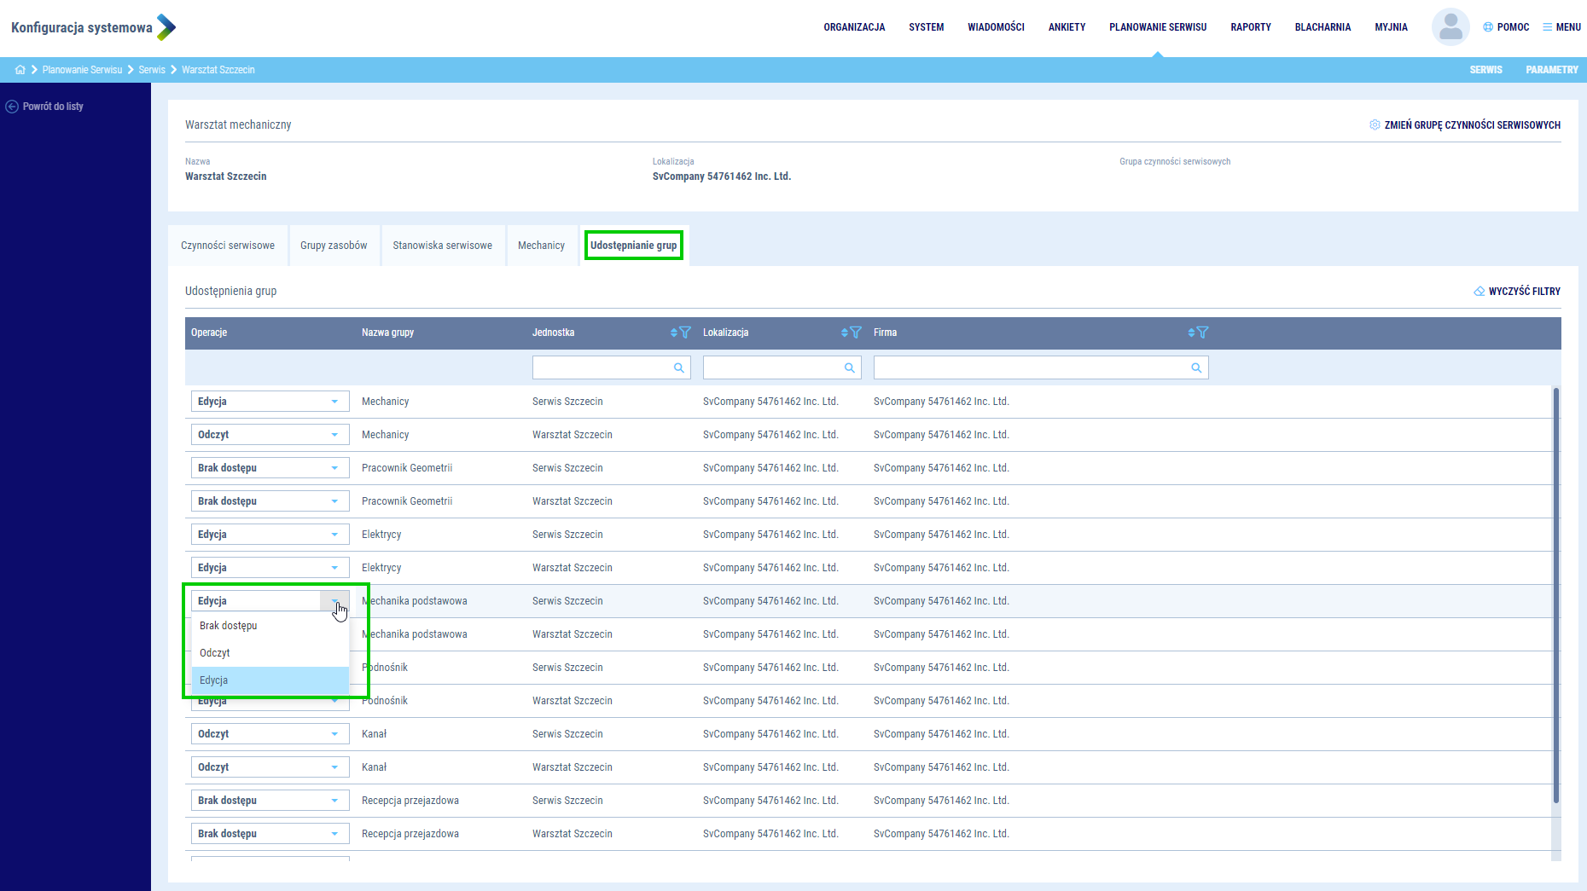Click the Konfiguracja systemowa logo
This screenshot has width=1587, height=891.
pyautogui.click(x=93, y=27)
